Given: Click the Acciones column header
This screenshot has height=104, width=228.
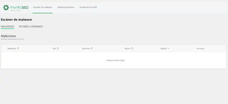Looking at the screenshot, I should 200,48.
